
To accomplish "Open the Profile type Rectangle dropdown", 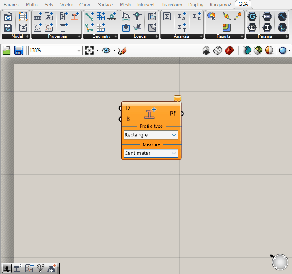I will pos(151,135).
